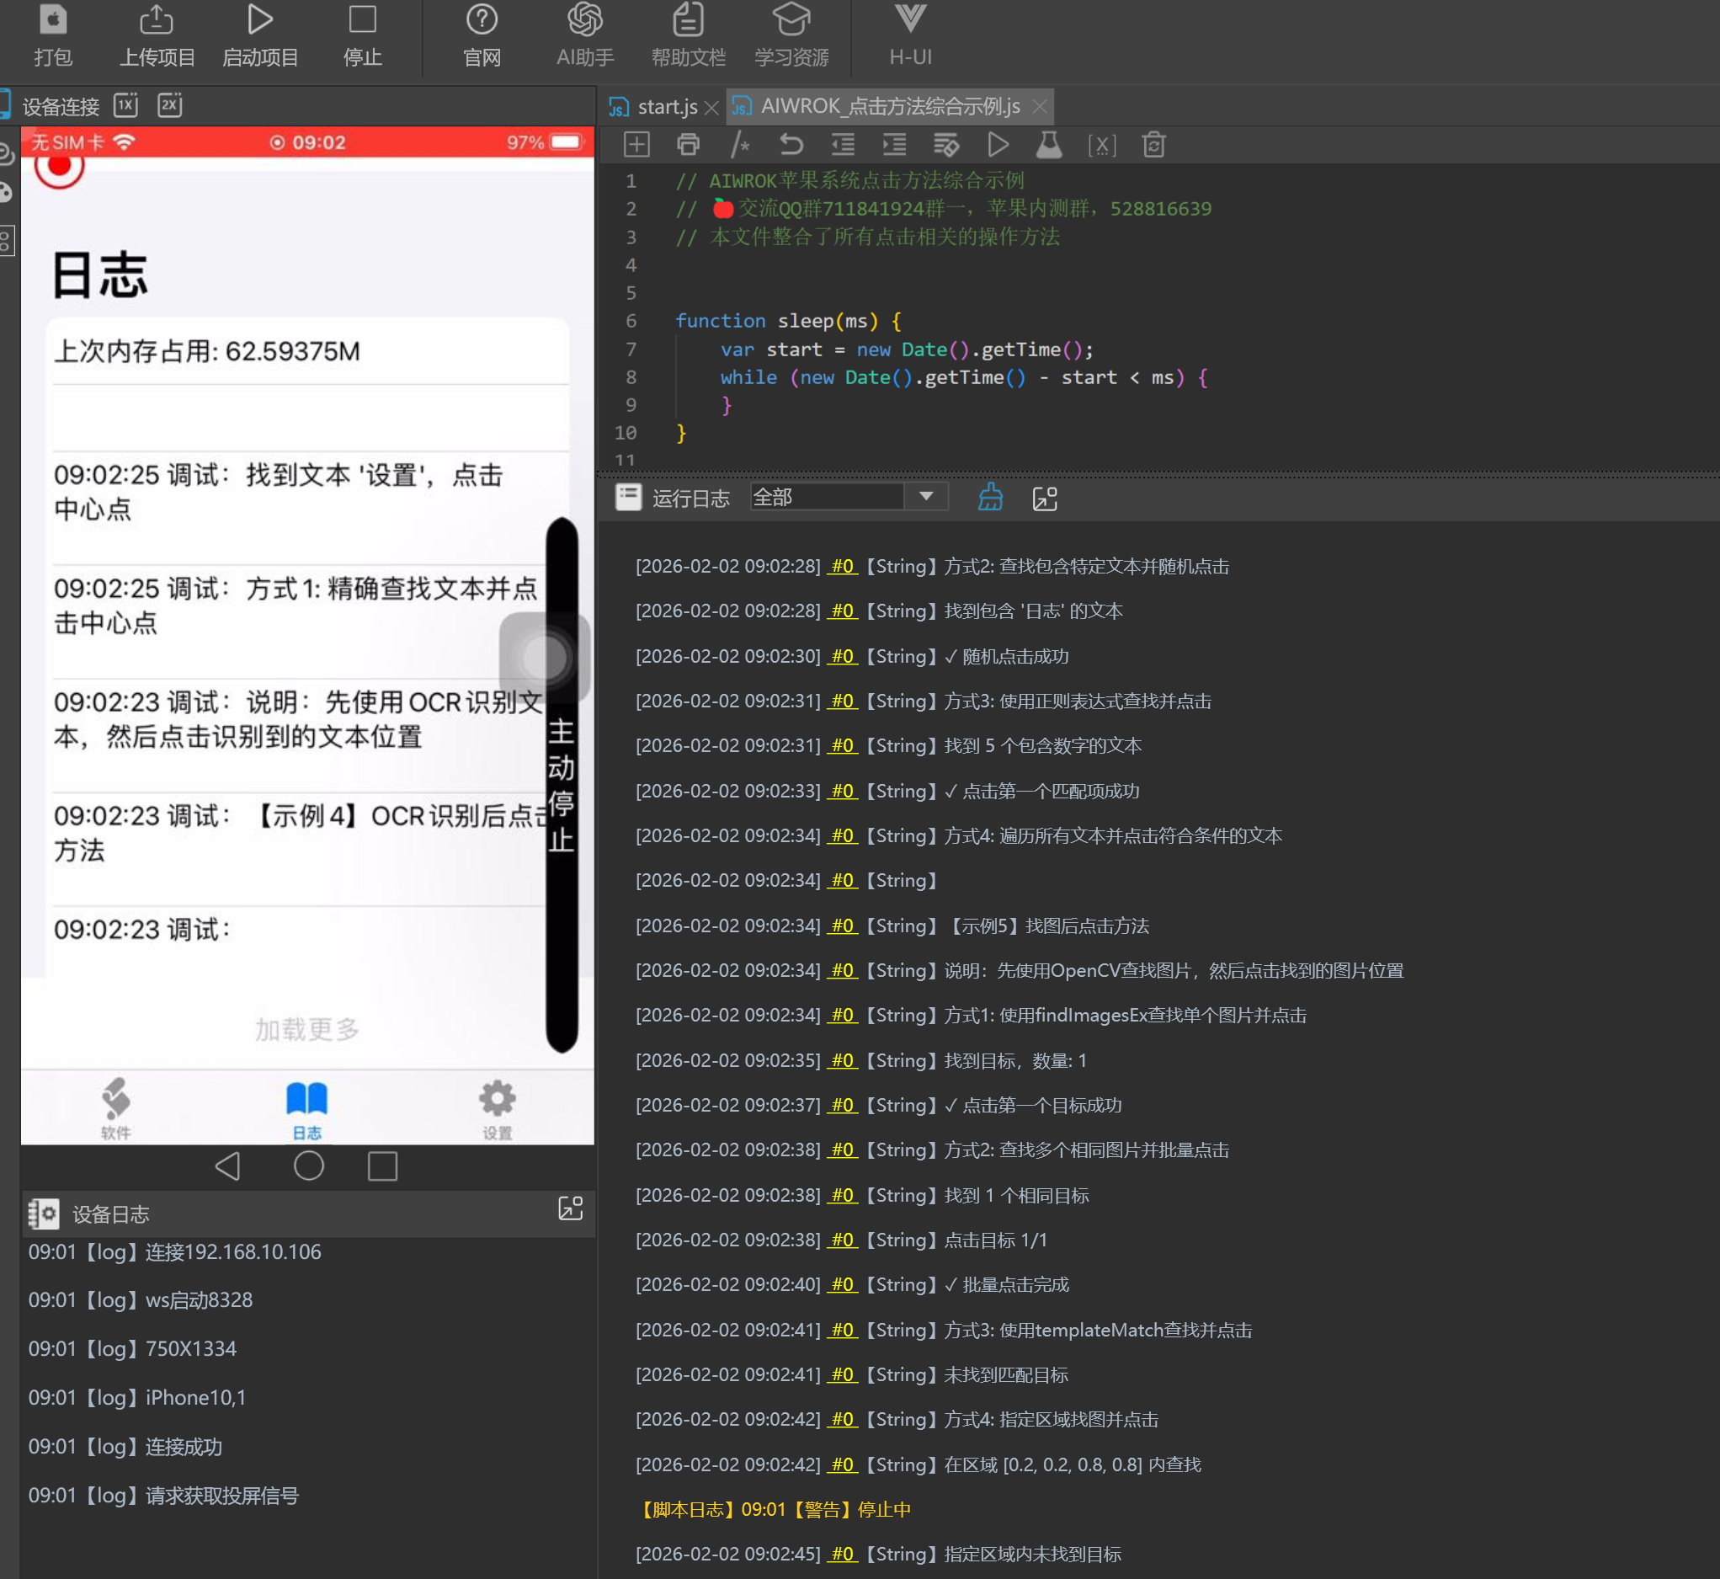Click the editor print icon

coord(689,144)
